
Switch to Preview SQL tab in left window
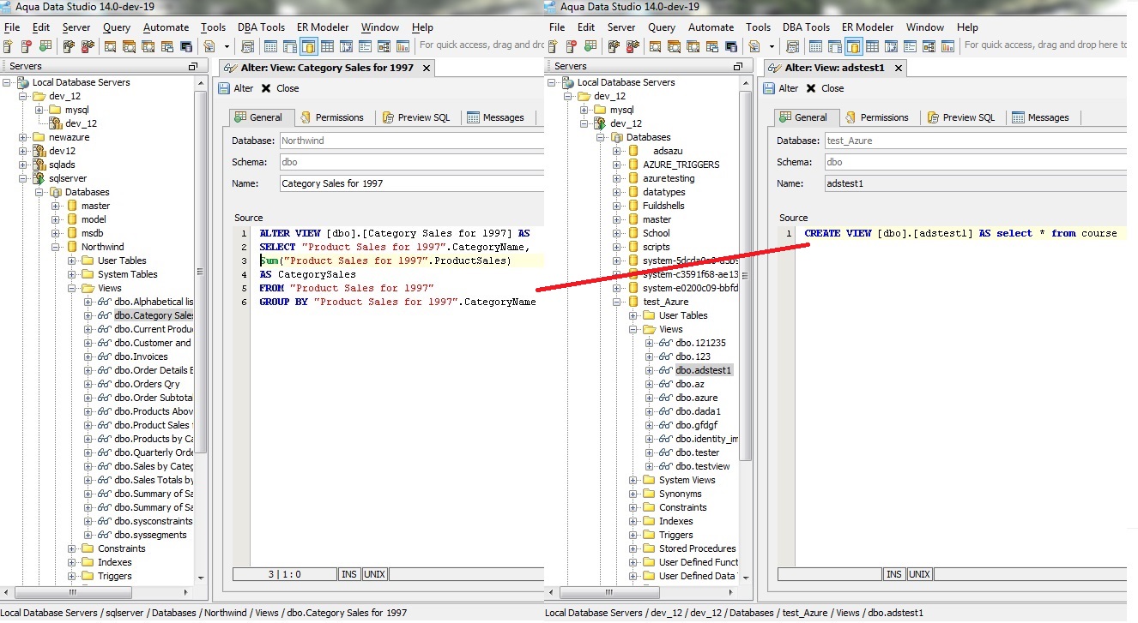coord(416,117)
